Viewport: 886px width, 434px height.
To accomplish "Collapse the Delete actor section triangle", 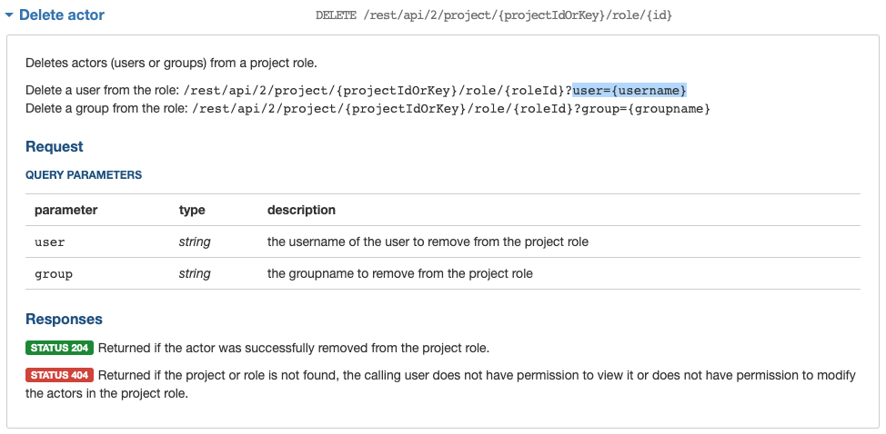I will [9, 15].
